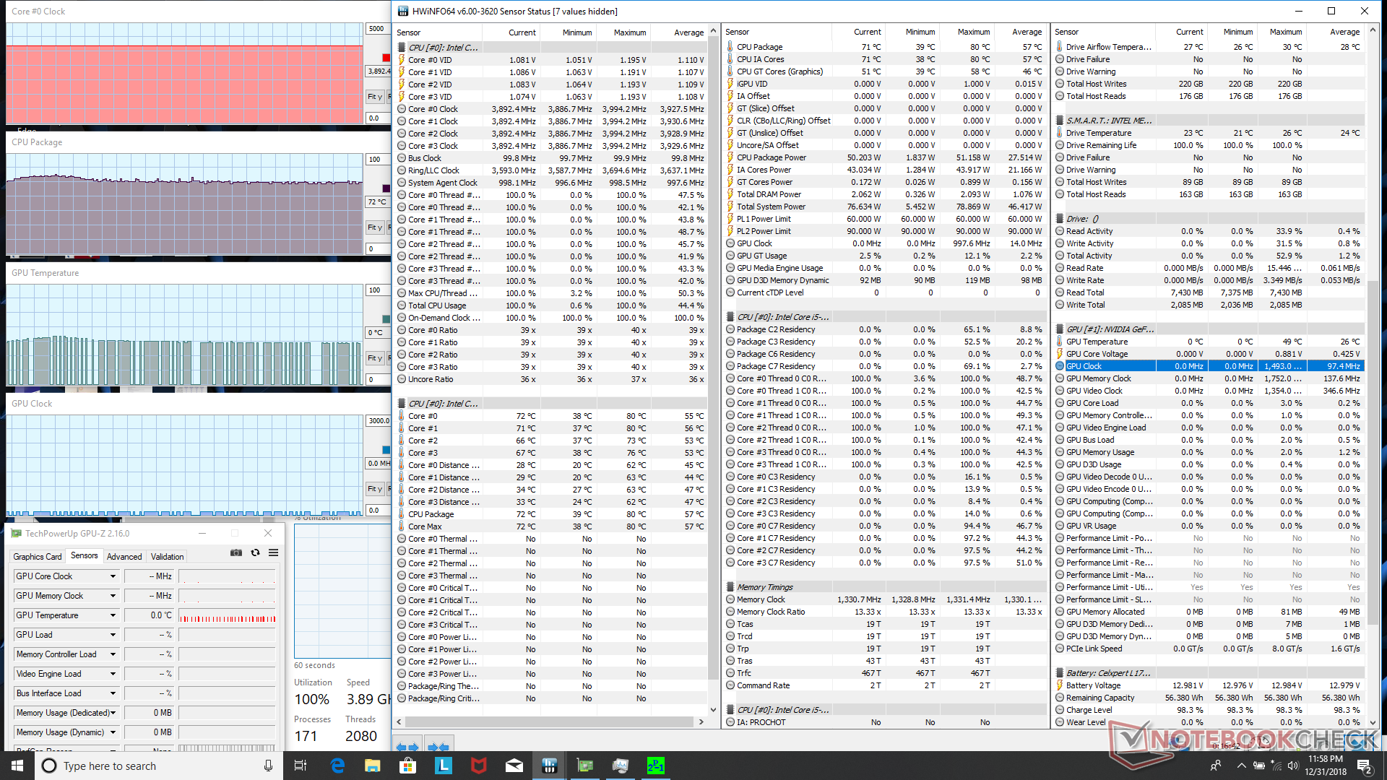
Task: Switch to Task Manager in the taskbar
Action: pos(620,766)
